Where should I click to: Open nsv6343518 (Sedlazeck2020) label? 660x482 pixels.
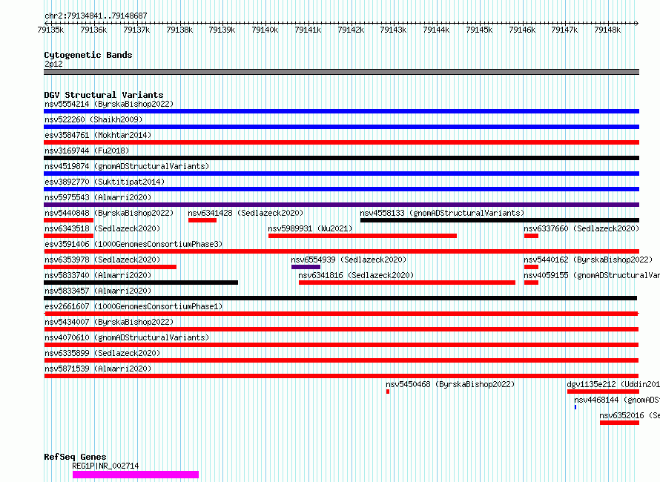pos(102,228)
